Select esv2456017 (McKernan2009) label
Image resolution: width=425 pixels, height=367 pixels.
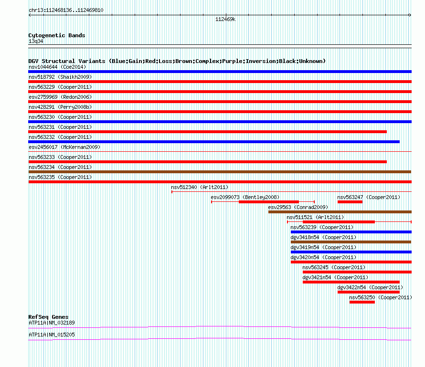(x=64, y=147)
